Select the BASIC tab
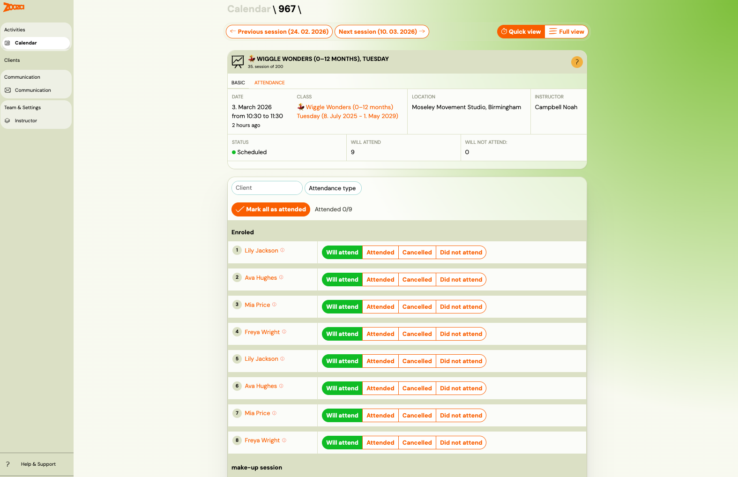Image resolution: width=738 pixels, height=477 pixels. click(238, 83)
